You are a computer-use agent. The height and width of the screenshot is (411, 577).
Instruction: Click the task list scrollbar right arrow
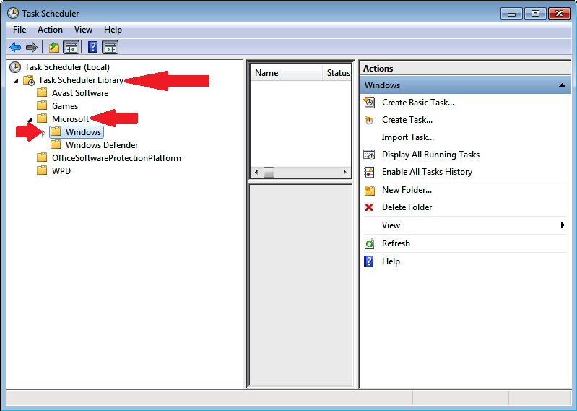click(344, 172)
